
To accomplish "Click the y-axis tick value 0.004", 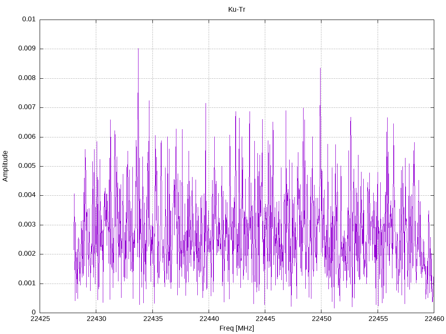I will 27,195.
